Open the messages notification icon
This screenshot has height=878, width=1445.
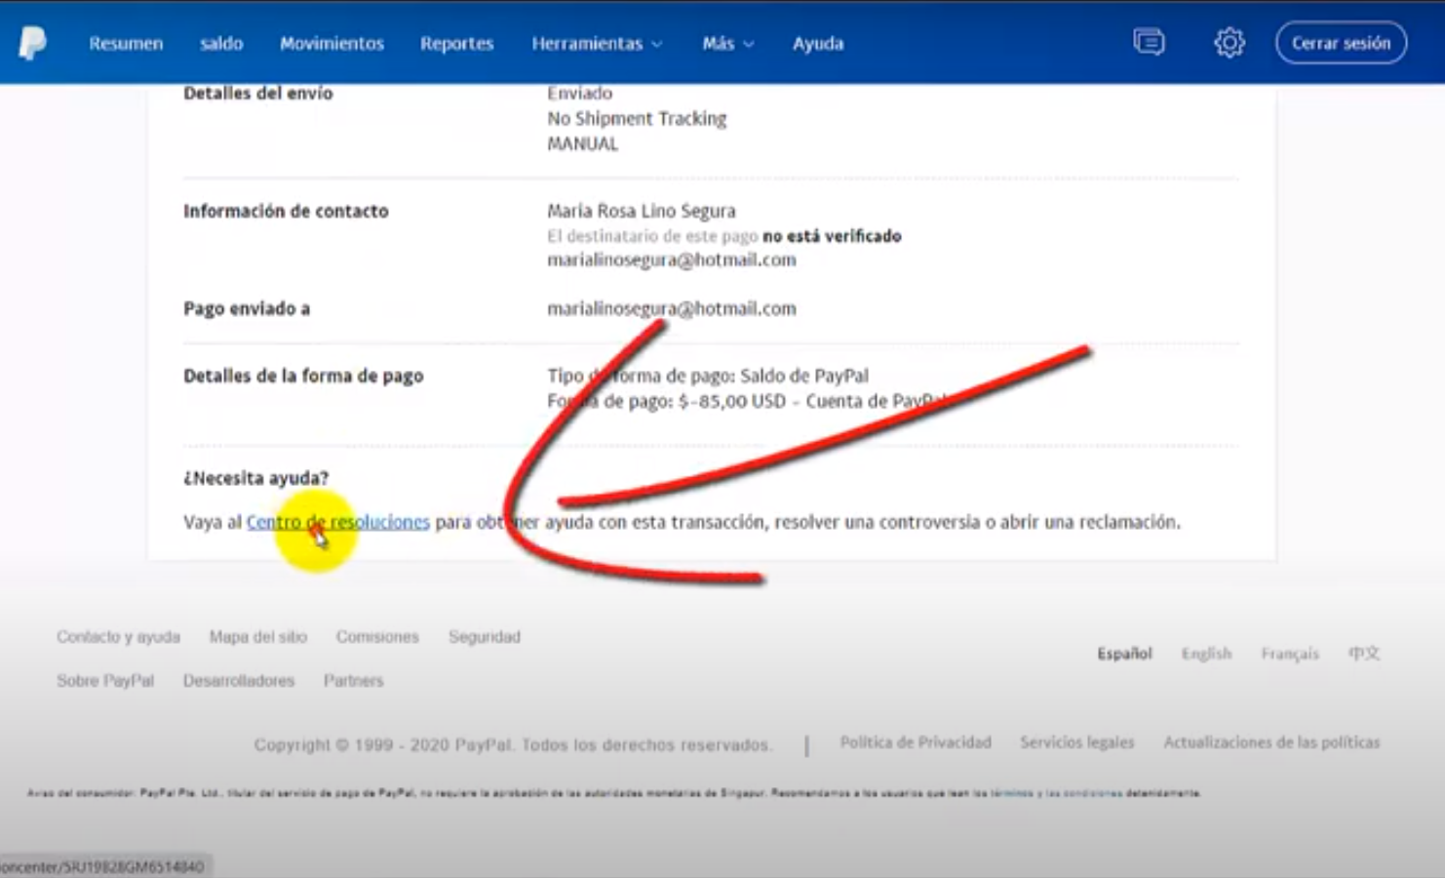(1149, 42)
